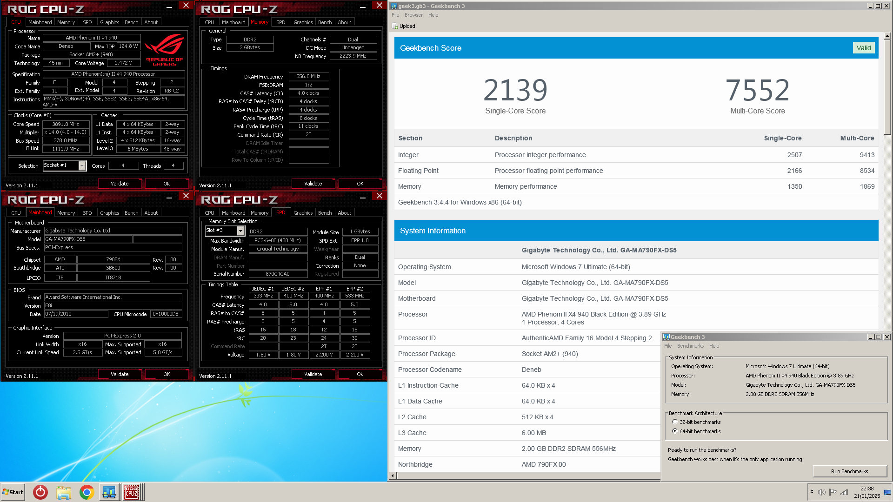Open Help menu in Geekbench 3 dialog
The height and width of the screenshot is (502, 893).
click(x=714, y=346)
